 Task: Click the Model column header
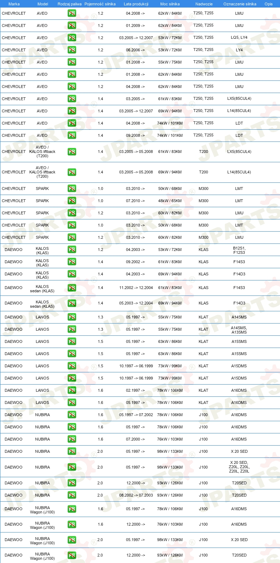coord(43,4)
